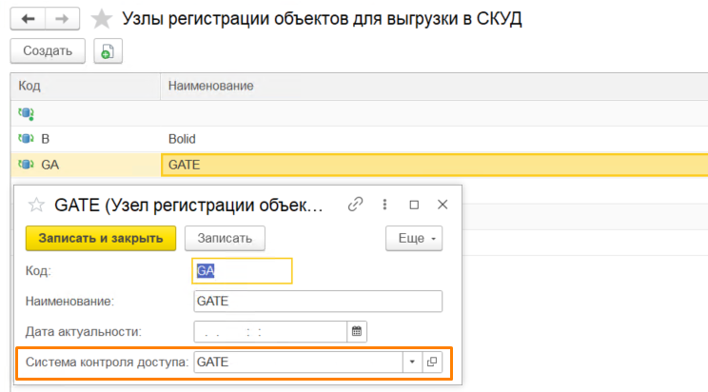This screenshot has height=392, width=708.
Task: Click into the Код input field
Action: coord(242,271)
